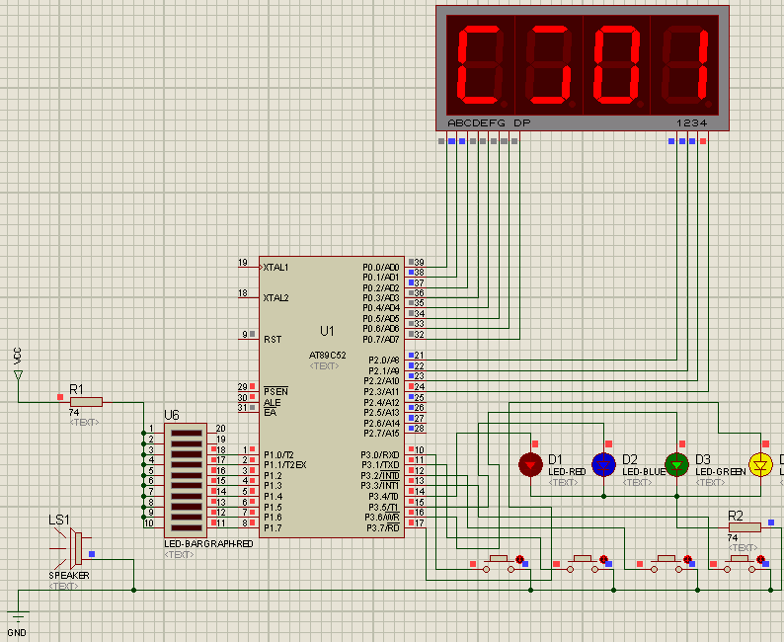Click the R2 reference label

[736, 516]
